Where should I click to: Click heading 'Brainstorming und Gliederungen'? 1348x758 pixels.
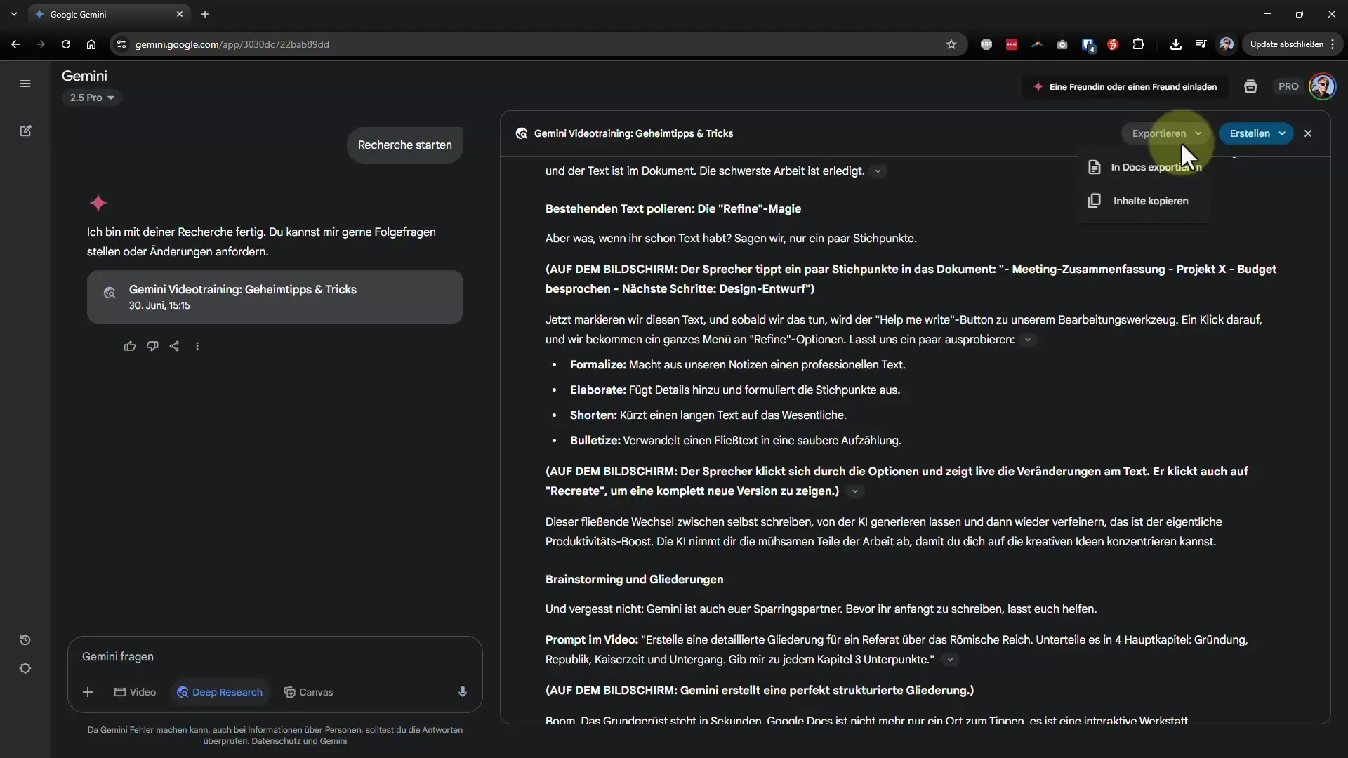634,579
